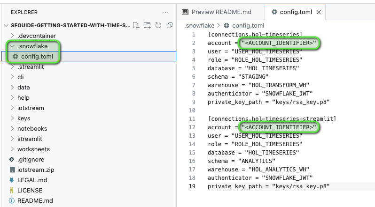Screen dimensions: 375x207
Task: Click the LICENSE file key icon
Action: pos(12,191)
